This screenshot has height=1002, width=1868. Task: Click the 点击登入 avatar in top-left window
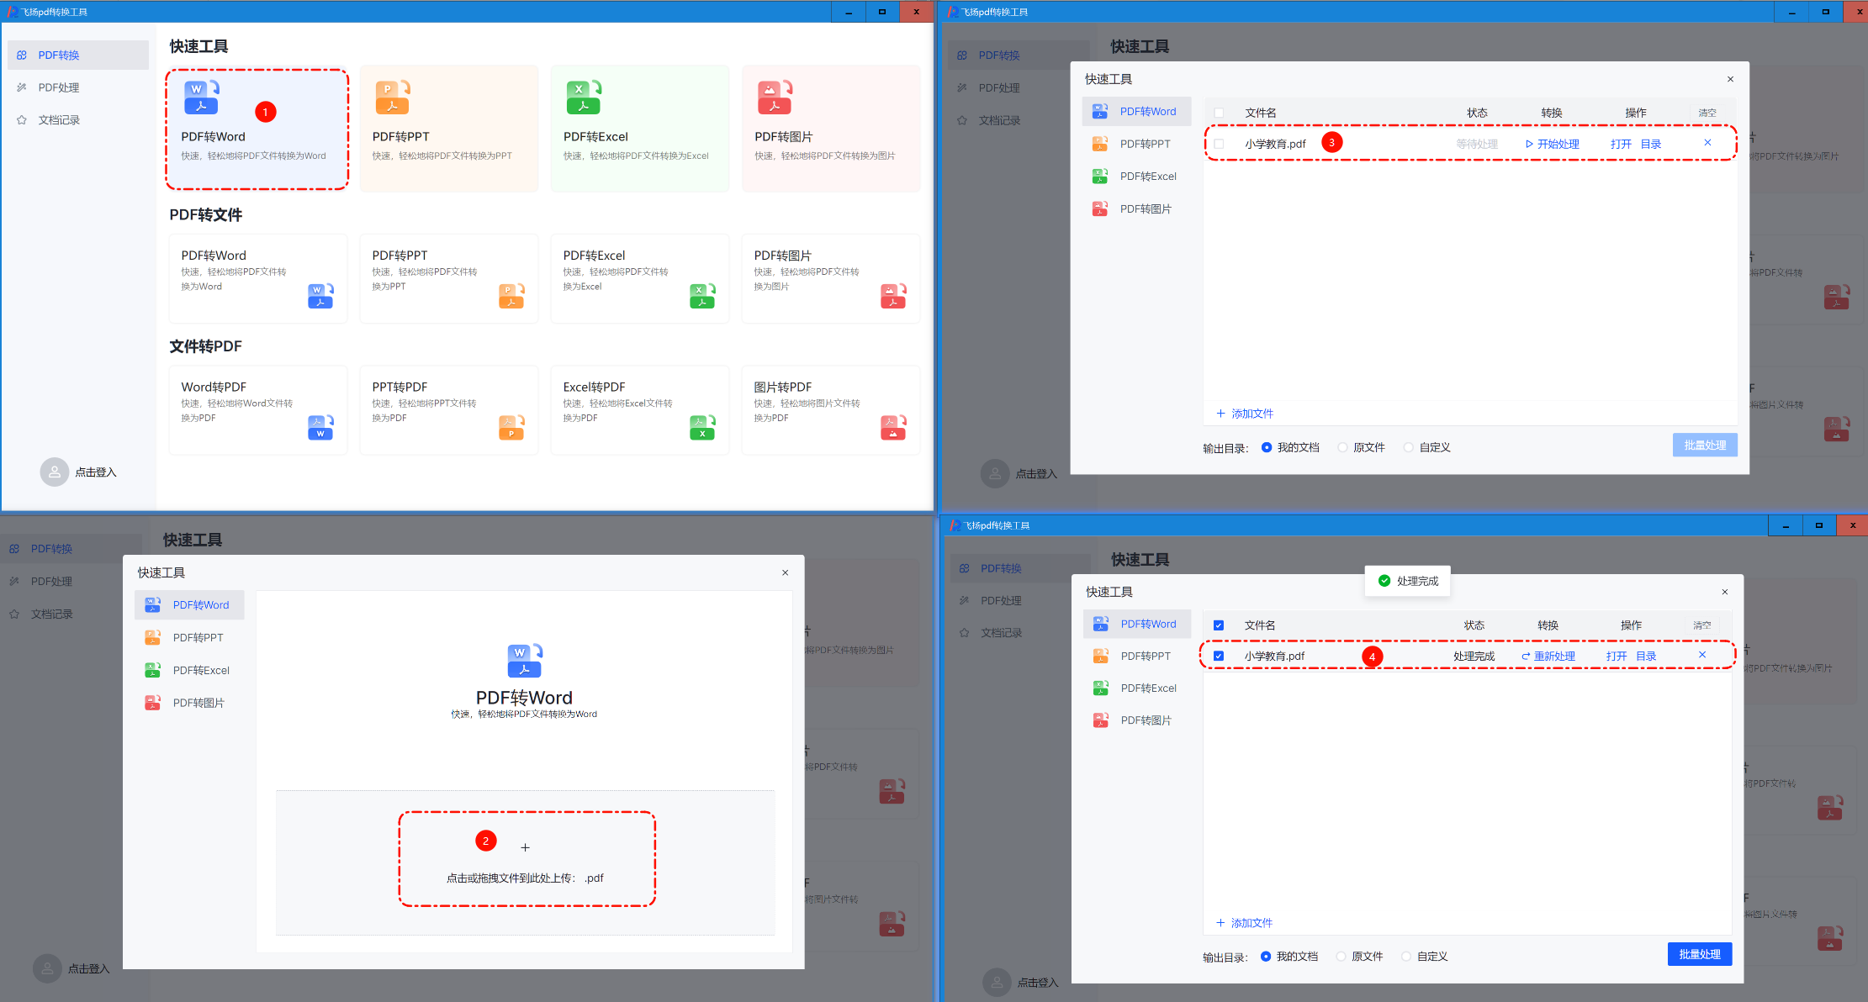point(55,472)
